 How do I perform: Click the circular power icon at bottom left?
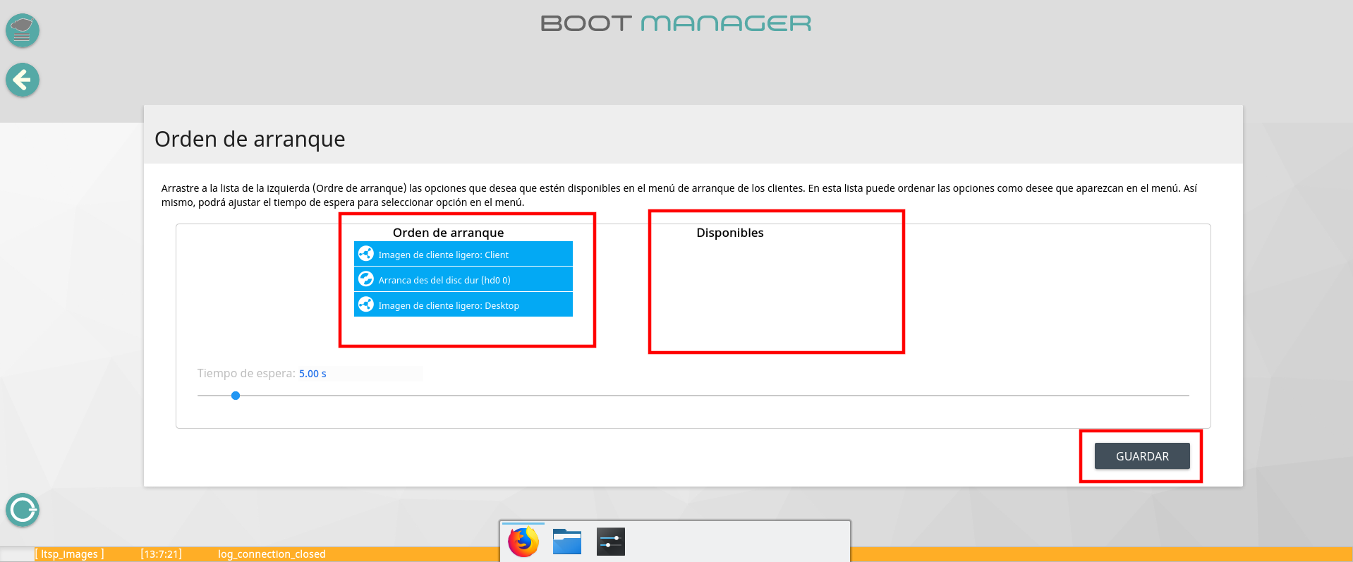pyautogui.click(x=23, y=510)
